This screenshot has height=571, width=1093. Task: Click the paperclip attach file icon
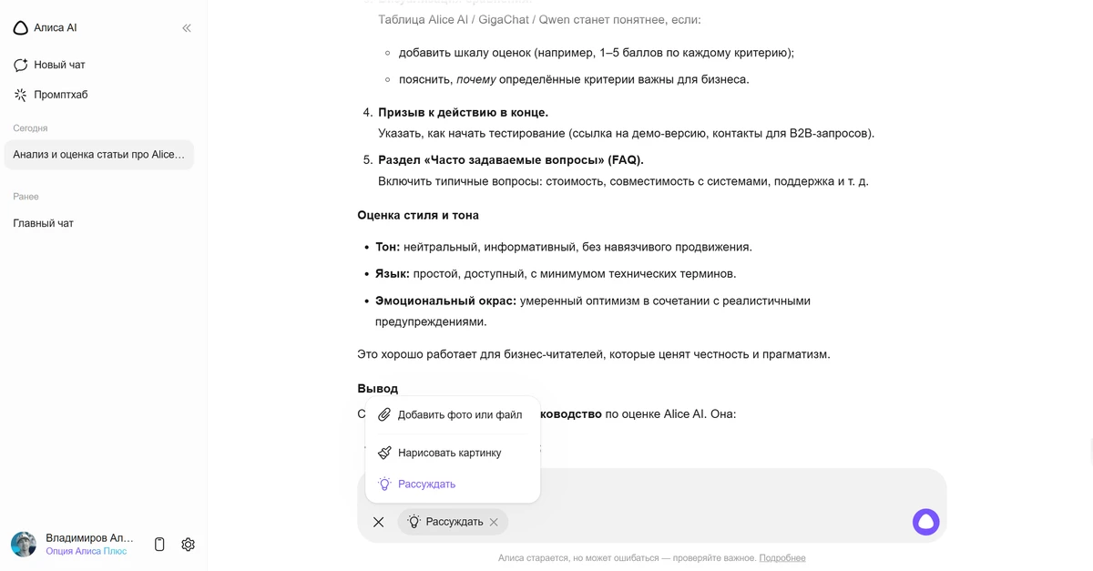tap(383, 414)
